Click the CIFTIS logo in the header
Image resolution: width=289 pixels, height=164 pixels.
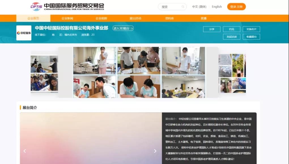point(36,7)
